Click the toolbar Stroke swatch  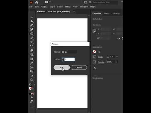pyautogui.click(x=32, y=90)
